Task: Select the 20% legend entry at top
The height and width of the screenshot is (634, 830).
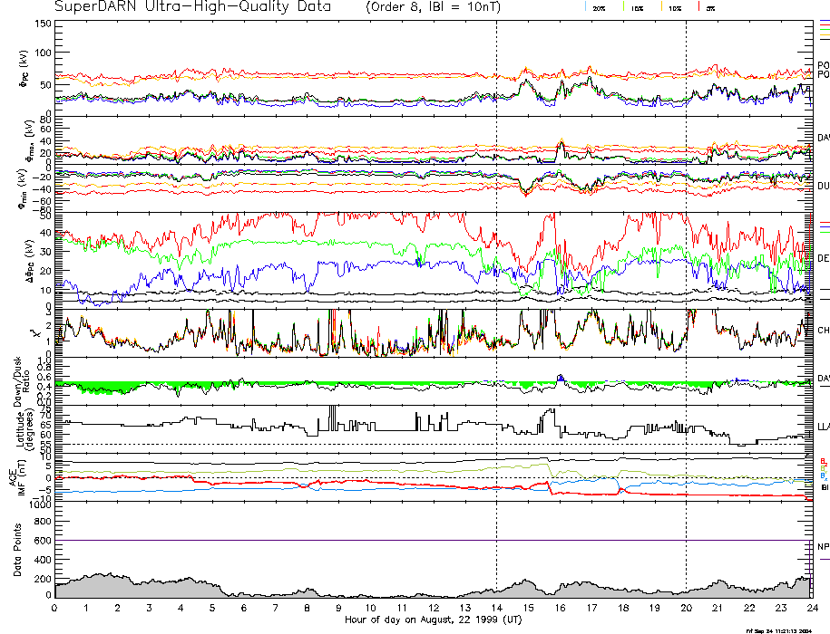Action: [599, 7]
